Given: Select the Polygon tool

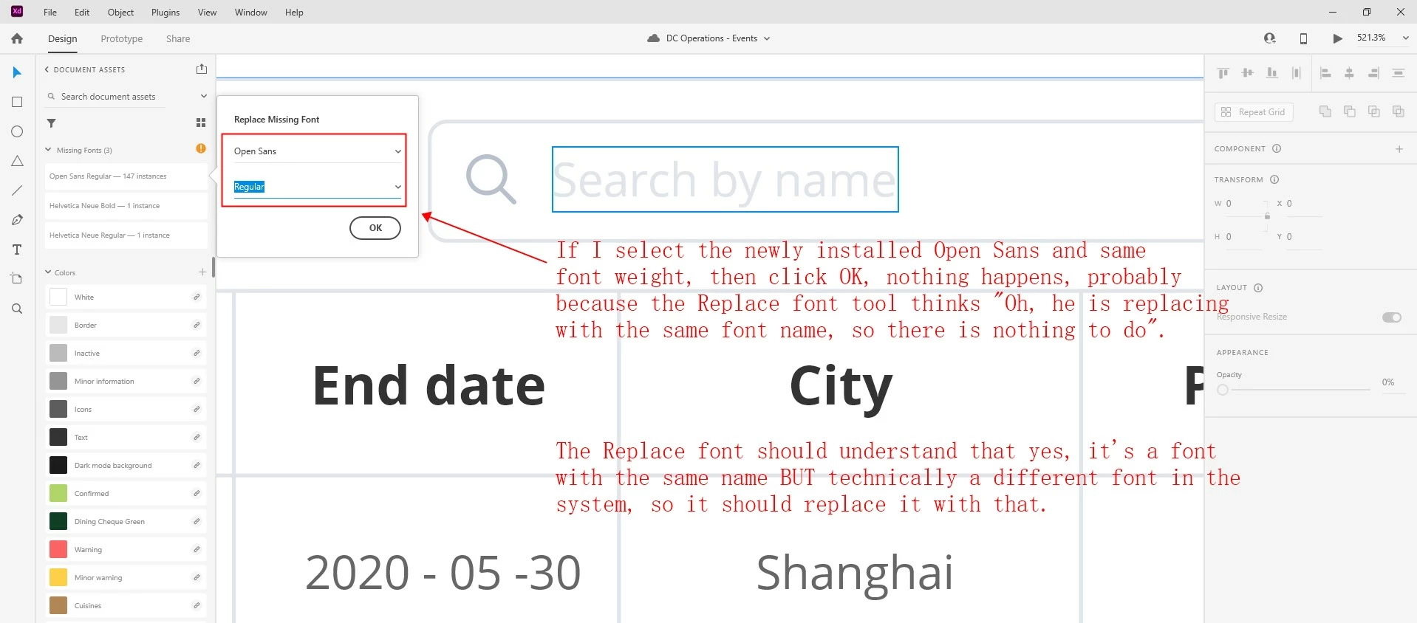Looking at the screenshot, I should (17, 161).
